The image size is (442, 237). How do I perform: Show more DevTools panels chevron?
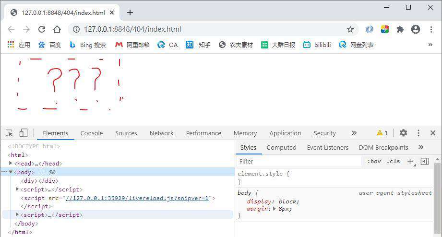click(x=354, y=133)
